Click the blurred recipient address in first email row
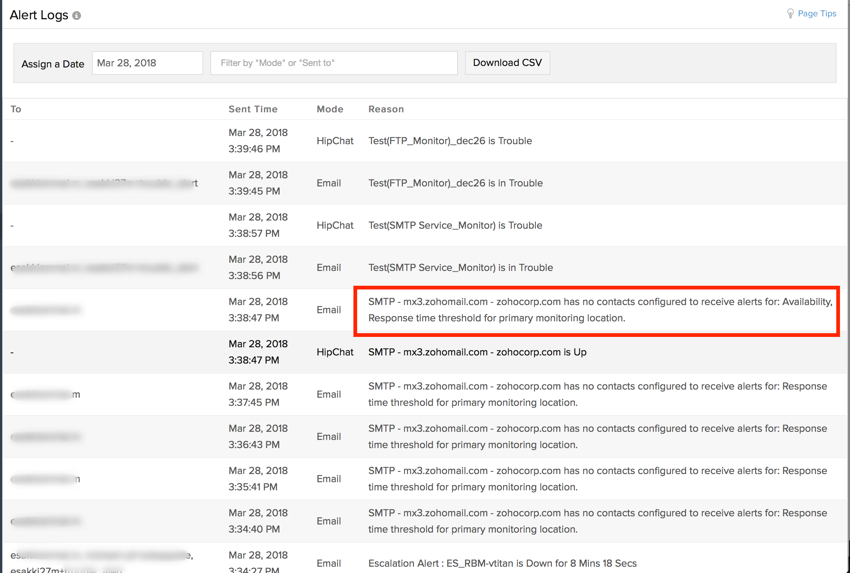The image size is (850, 573). [104, 183]
